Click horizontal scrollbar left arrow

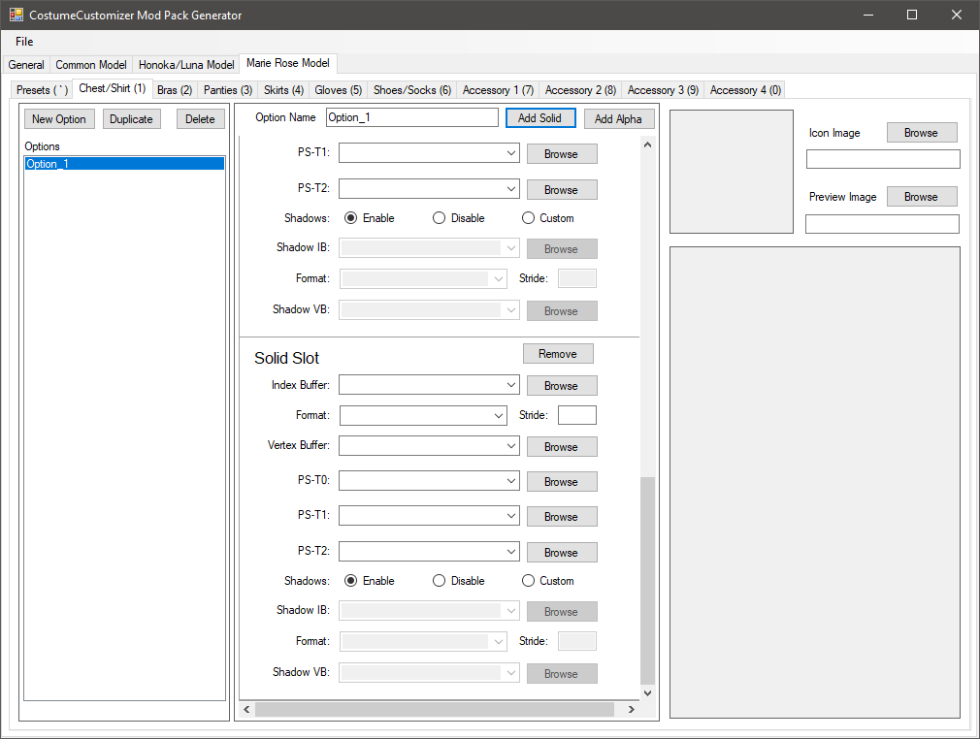[x=246, y=709]
